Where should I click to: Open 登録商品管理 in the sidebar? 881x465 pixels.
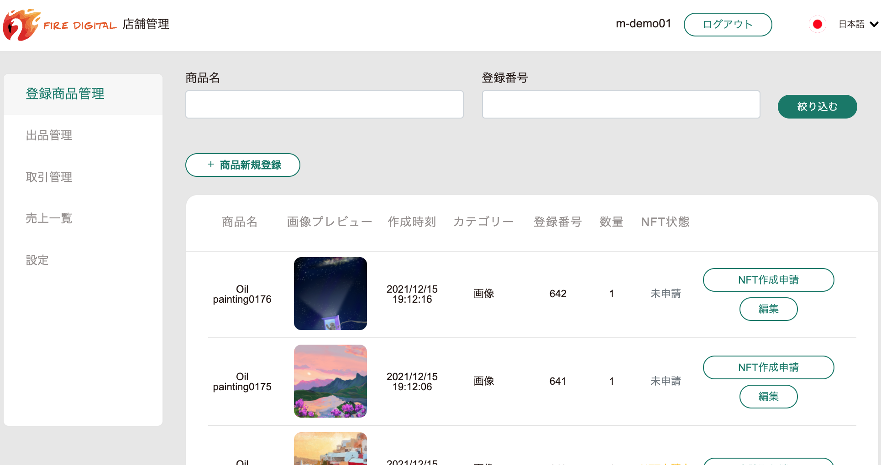pos(65,94)
